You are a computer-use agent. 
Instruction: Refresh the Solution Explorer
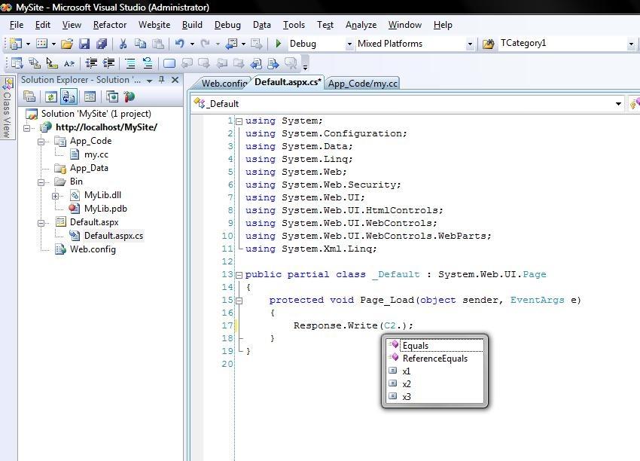51,96
